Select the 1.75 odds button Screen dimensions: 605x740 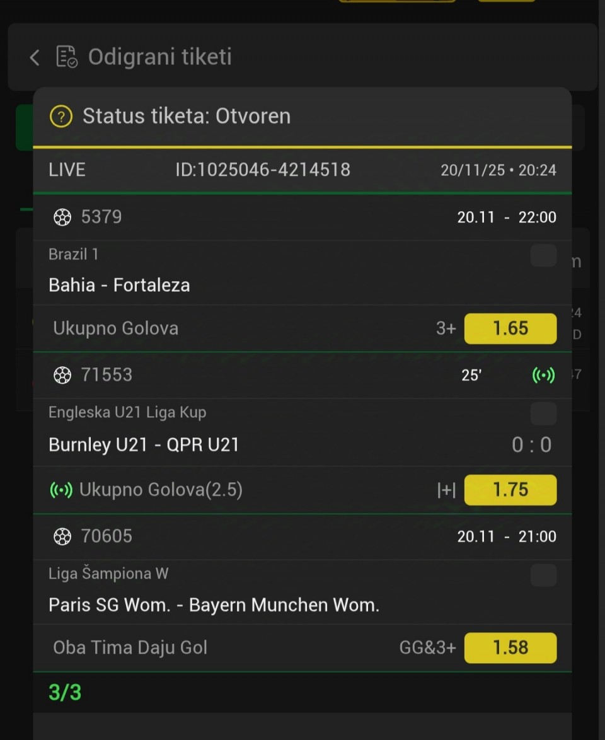(x=510, y=490)
